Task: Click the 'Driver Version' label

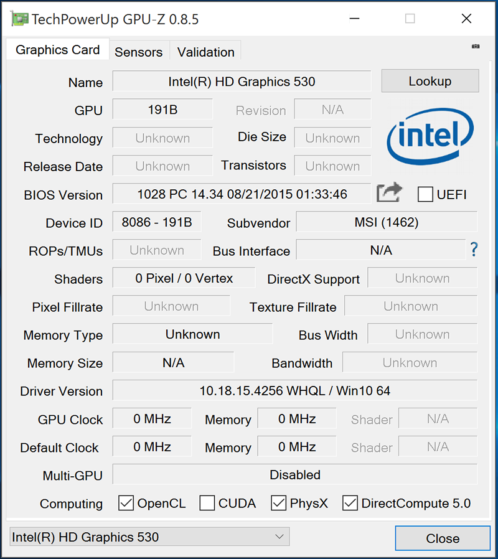Action: [61, 391]
